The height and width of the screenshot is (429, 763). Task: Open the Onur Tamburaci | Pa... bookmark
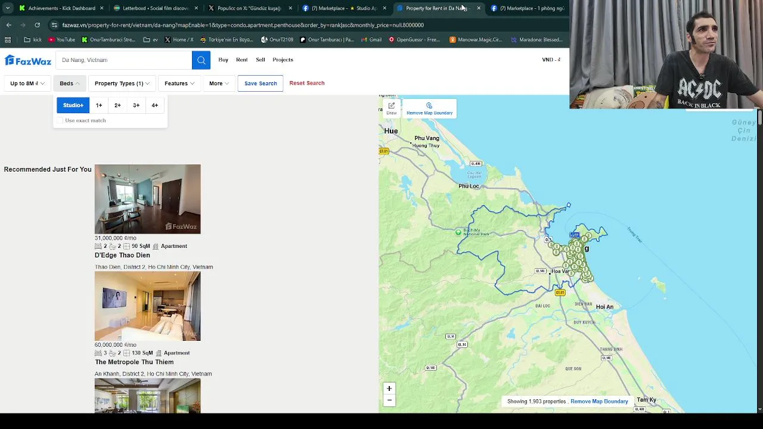coord(327,40)
